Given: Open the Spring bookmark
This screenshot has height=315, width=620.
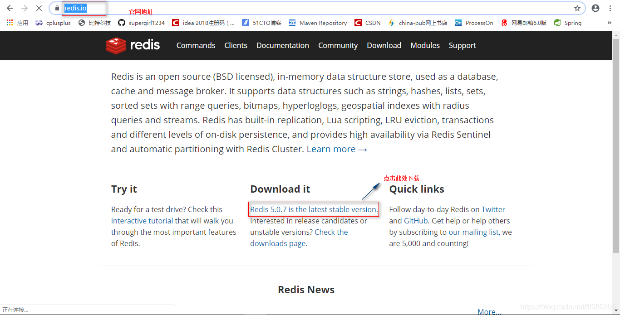Looking at the screenshot, I should pos(567,23).
